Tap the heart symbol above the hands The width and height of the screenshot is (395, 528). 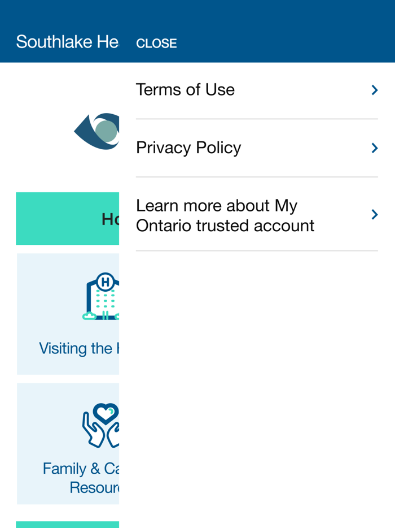click(x=106, y=413)
